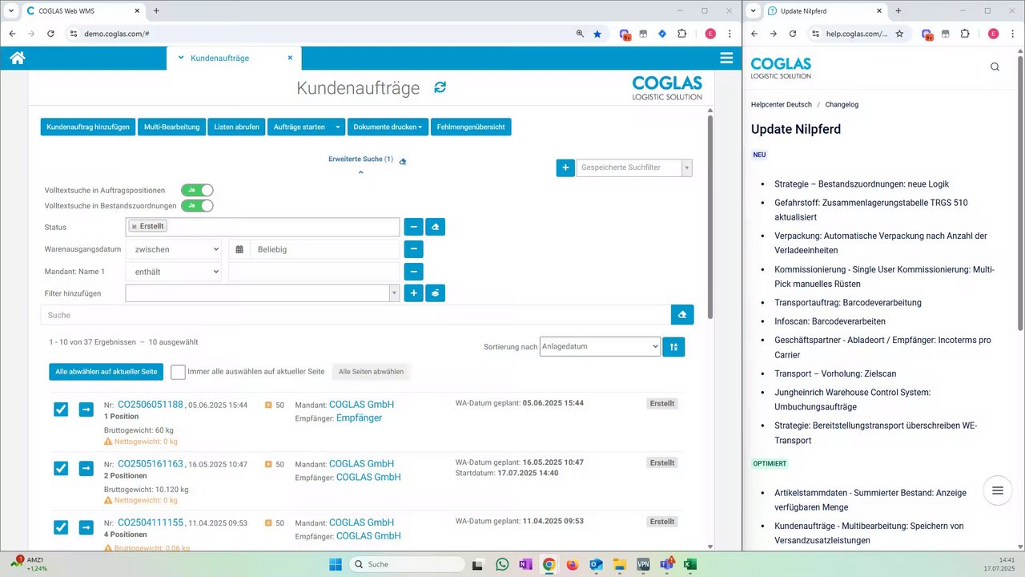This screenshot has height=577, width=1025.
Task: Open WhatsApp from the taskbar
Action: 502,564
